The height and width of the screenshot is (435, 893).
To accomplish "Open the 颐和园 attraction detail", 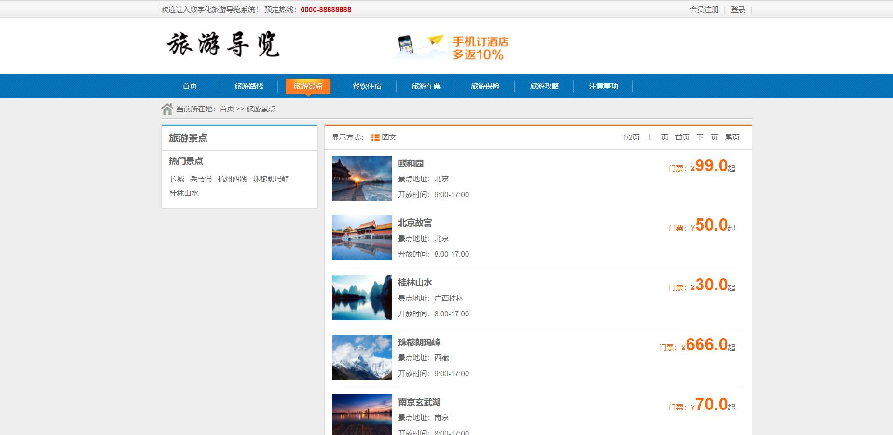I will 411,163.
